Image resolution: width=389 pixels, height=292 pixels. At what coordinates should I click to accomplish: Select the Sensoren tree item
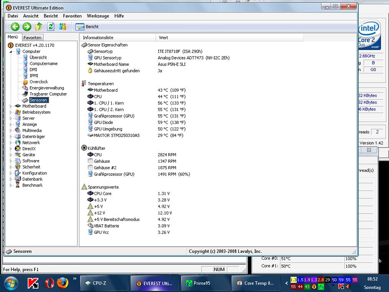[x=38, y=100]
